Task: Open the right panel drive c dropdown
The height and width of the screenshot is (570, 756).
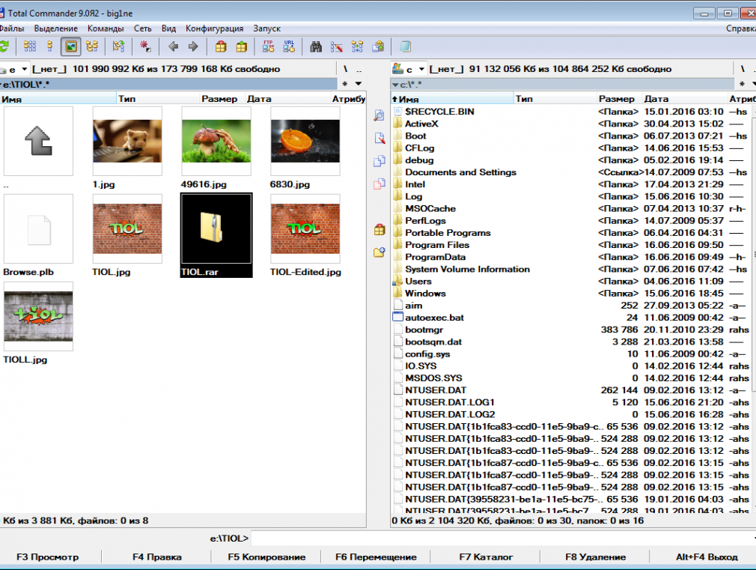Action: click(409, 69)
